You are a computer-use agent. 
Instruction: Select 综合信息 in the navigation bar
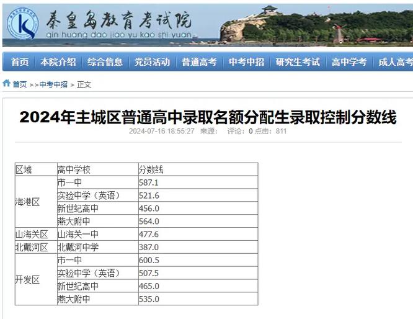105,62
